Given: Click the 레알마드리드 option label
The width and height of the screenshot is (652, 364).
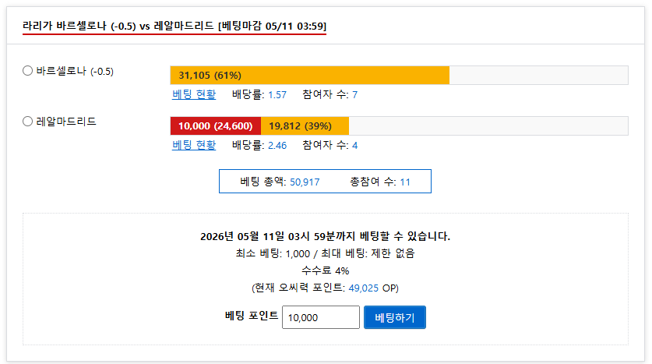Looking at the screenshot, I should (66, 122).
